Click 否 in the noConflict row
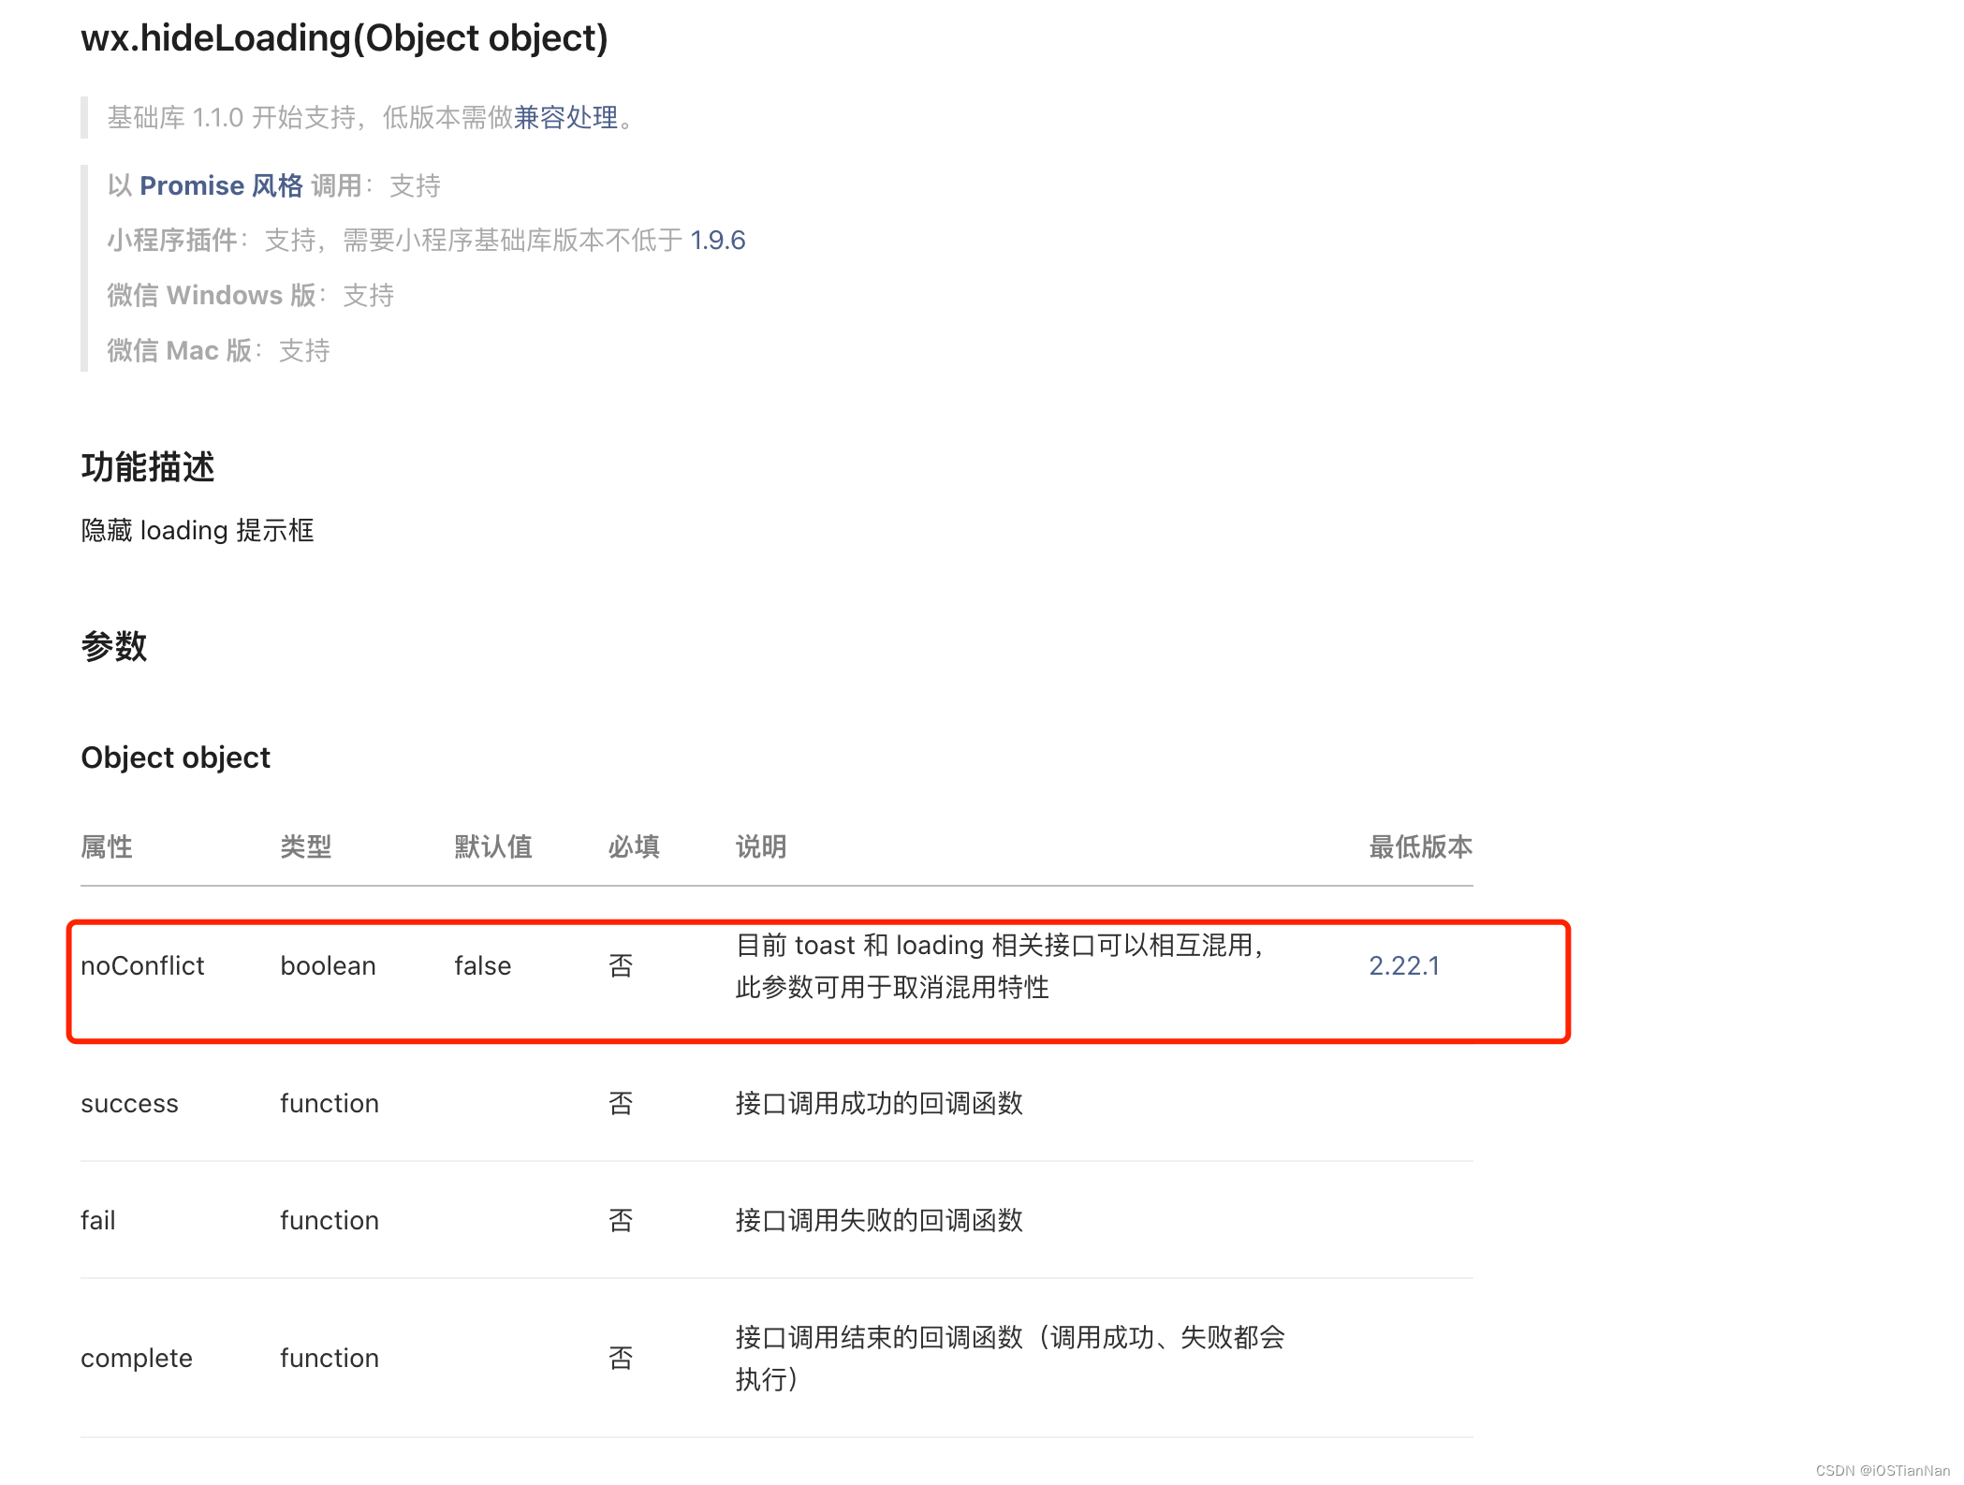The width and height of the screenshot is (1964, 1485). tap(621, 965)
